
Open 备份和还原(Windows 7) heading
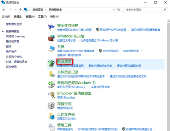click(x=76, y=83)
